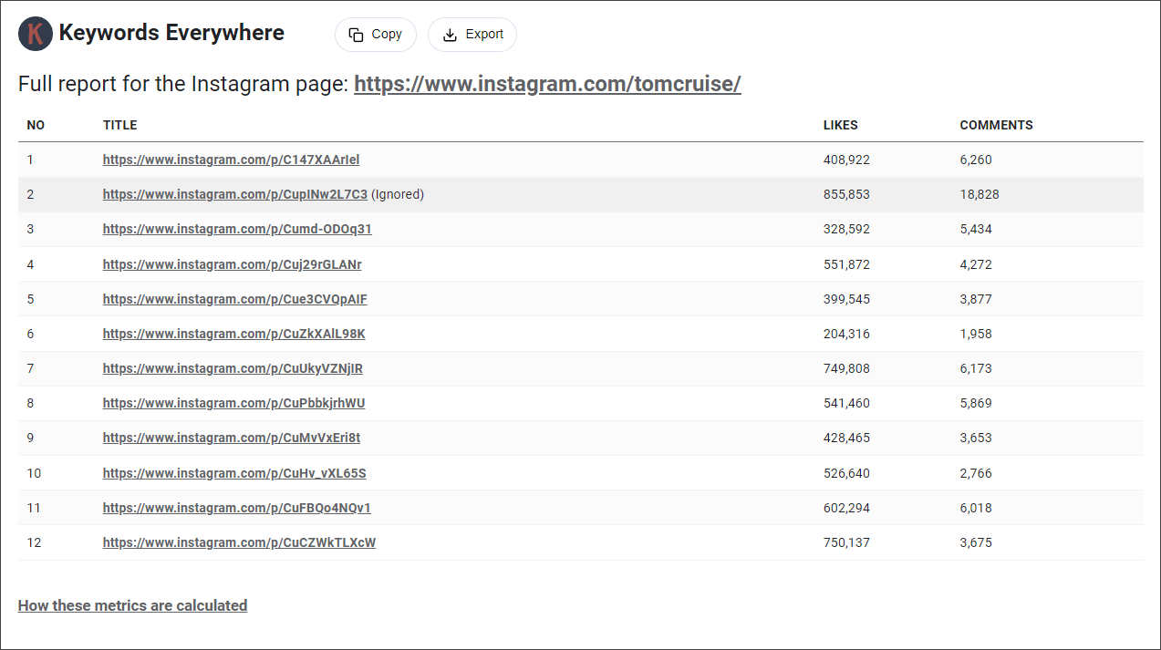The width and height of the screenshot is (1161, 650).
Task: Click the Copy button
Action: click(x=376, y=35)
